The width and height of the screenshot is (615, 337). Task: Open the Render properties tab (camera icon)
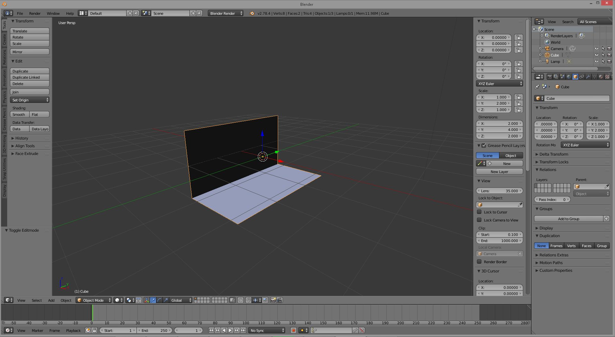[549, 77]
